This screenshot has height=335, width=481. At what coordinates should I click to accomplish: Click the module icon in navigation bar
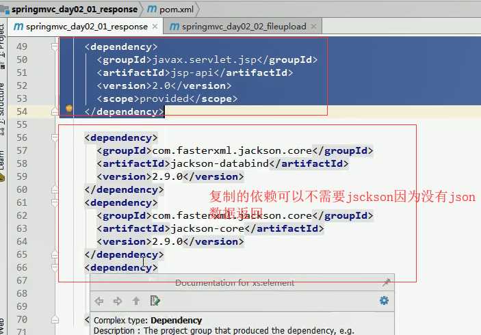click(x=5, y=10)
